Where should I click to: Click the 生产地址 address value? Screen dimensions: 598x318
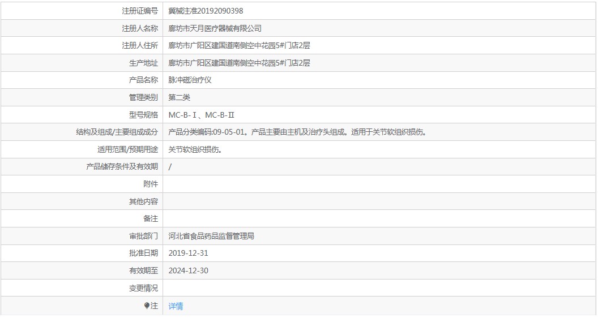[x=239, y=63]
